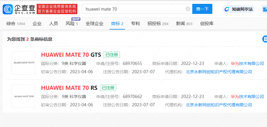Screen dimensions: 267x127
Task: Open the app grid icon at top right
Action: click(265, 9)
